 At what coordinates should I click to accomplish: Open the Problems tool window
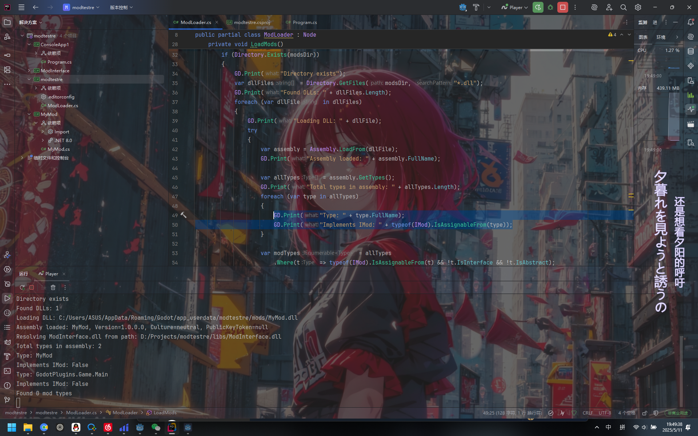7,385
